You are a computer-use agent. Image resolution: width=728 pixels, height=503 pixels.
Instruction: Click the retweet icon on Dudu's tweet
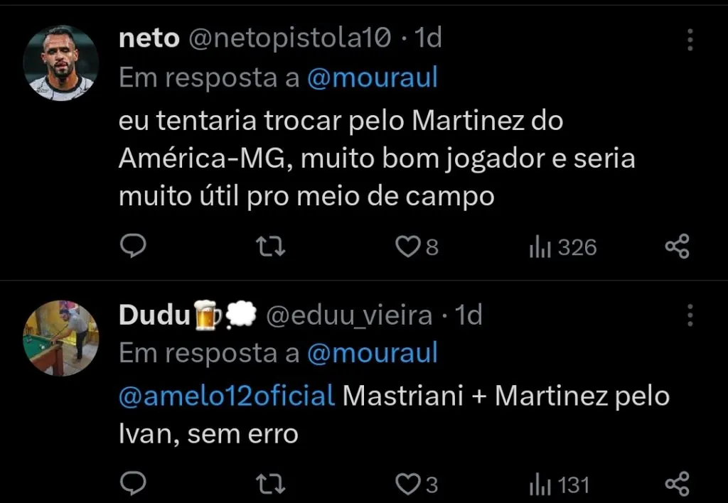pyautogui.click(x=269, y=484)
